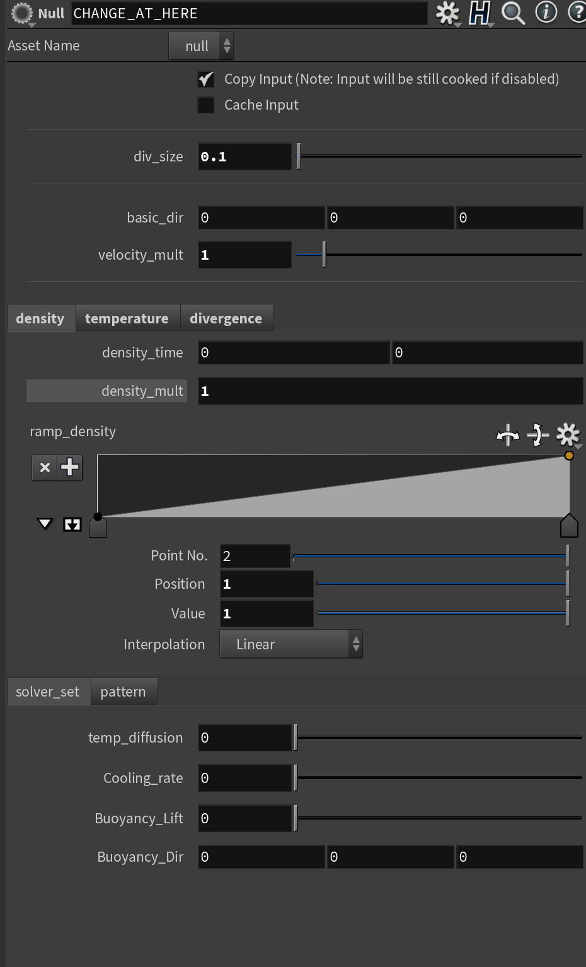The image size is (586, 967).
Task: Click the basic_dir parameter label
Action: click(x=155, y=217)
